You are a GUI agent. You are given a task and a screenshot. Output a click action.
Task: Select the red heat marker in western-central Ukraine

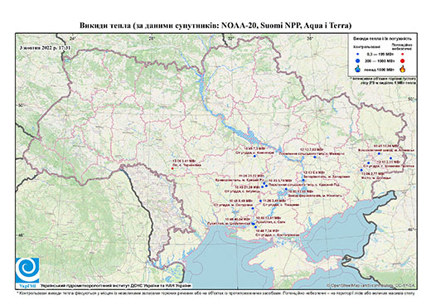point(172,168)
